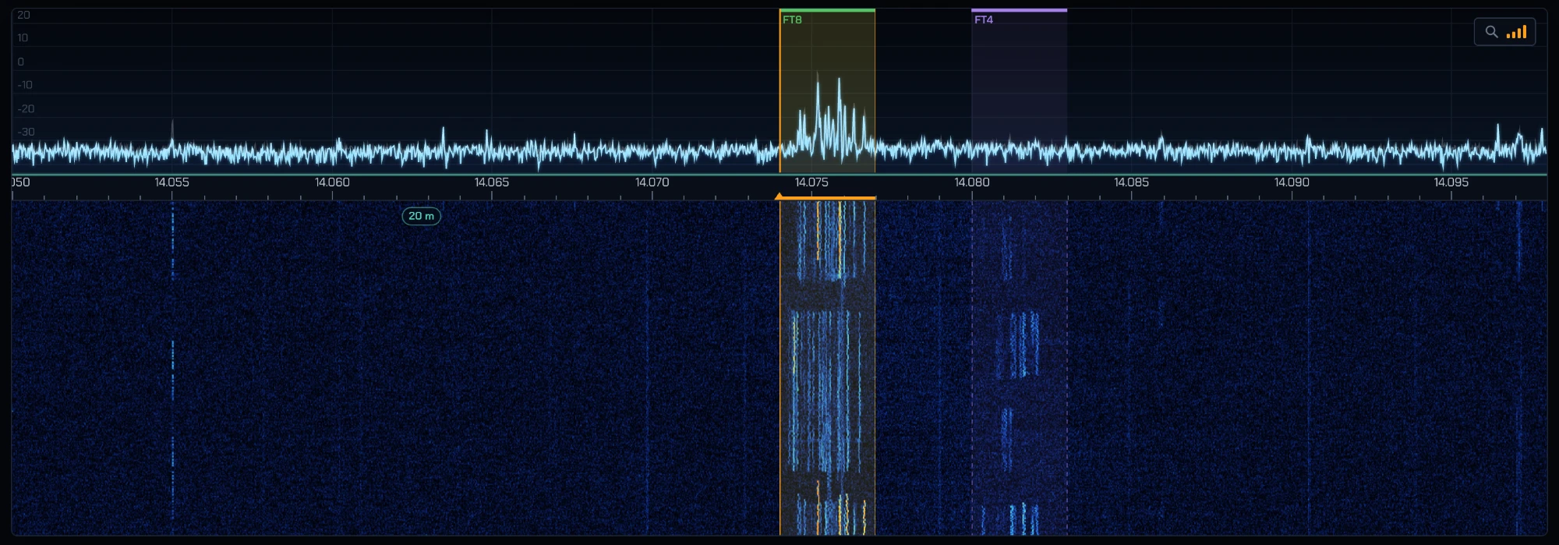The width and height of the screenshot is (1559, 545).
Task: Click the -10 dB level label
Action: coord(25,85)
